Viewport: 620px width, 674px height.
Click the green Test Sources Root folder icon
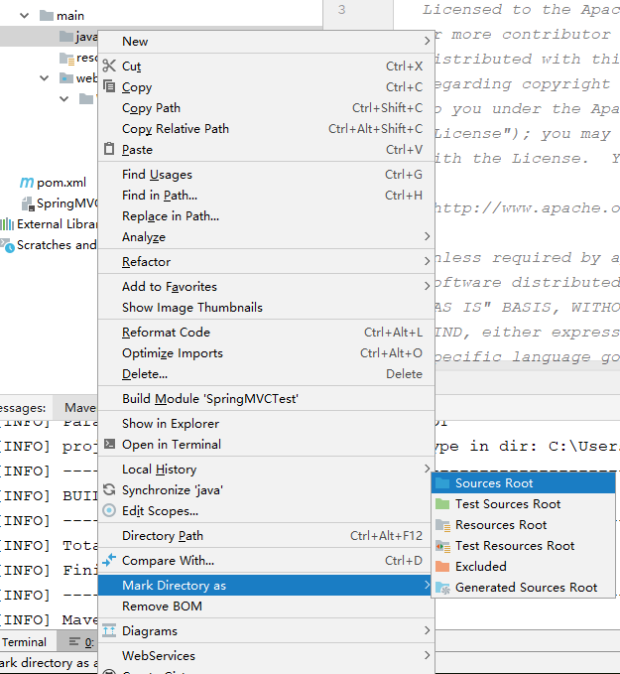point(442,504)
